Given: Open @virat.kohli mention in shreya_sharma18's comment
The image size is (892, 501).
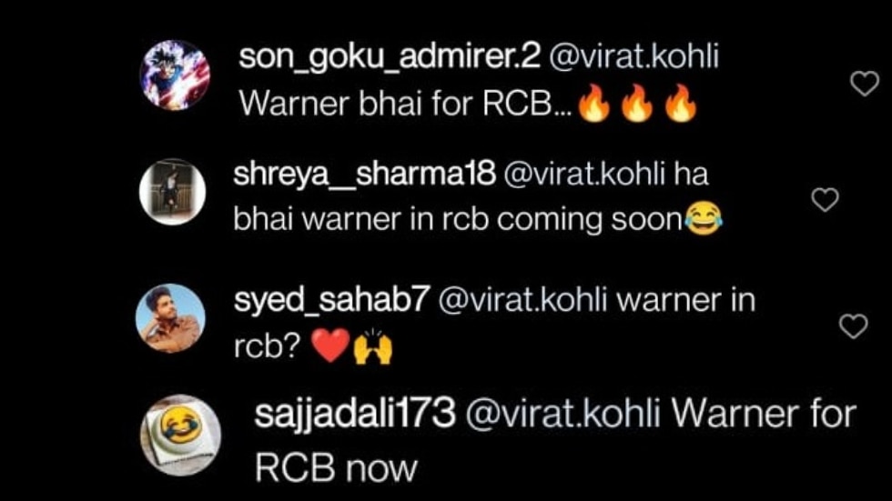Looking at the screenshot, I should point(584,174).
